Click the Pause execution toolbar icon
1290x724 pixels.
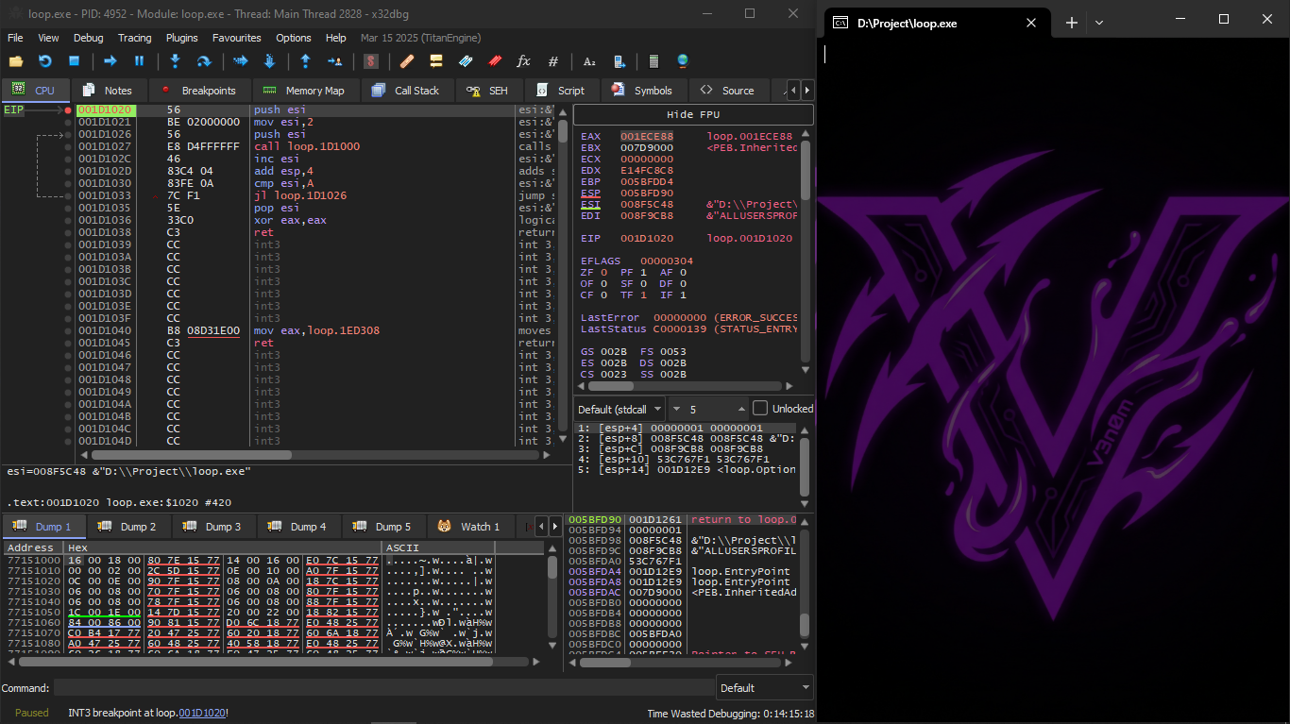click(139, 61)
